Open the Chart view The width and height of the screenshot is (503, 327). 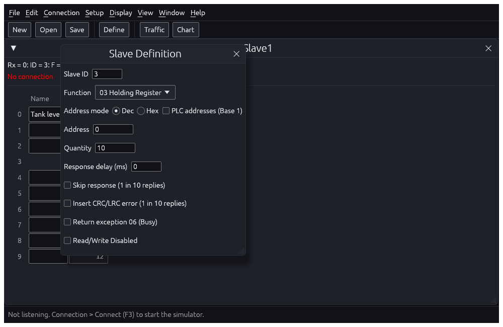pos(186,30)
